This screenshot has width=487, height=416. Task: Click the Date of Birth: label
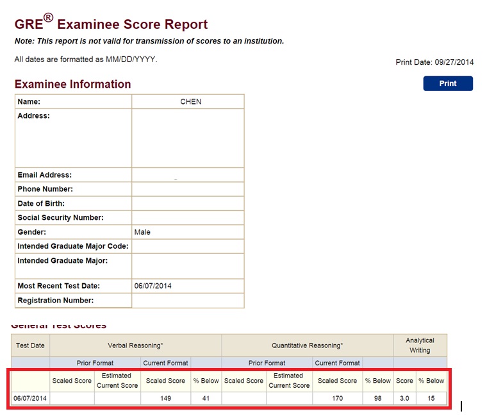coord(41,203)
